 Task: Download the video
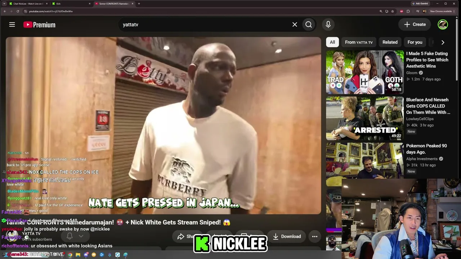pos(287,236)
